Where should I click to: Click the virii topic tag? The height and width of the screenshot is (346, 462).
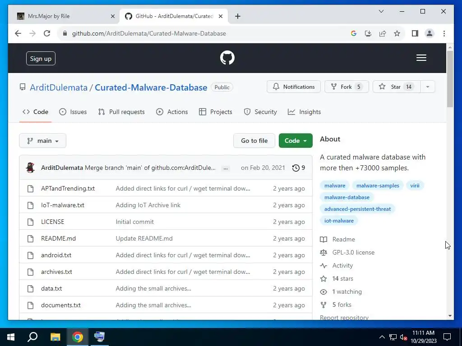(415, 186)
